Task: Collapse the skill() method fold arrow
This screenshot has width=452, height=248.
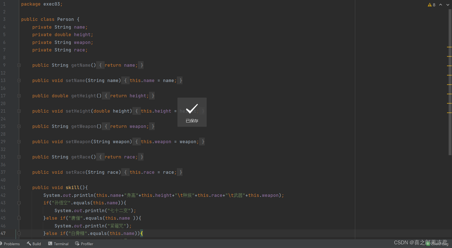Action: [x=19, y=188]
